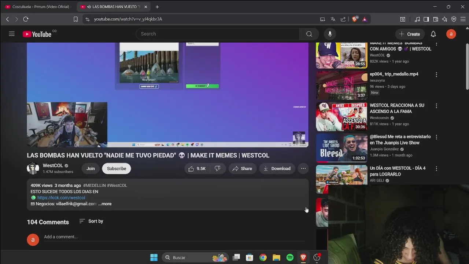The image size is (469, 264).
Task: Reload the page in the browser
Action: [x=26, y=19]
